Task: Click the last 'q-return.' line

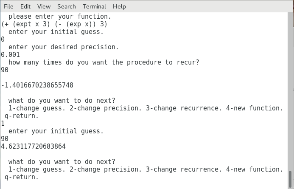Action: 22,177
